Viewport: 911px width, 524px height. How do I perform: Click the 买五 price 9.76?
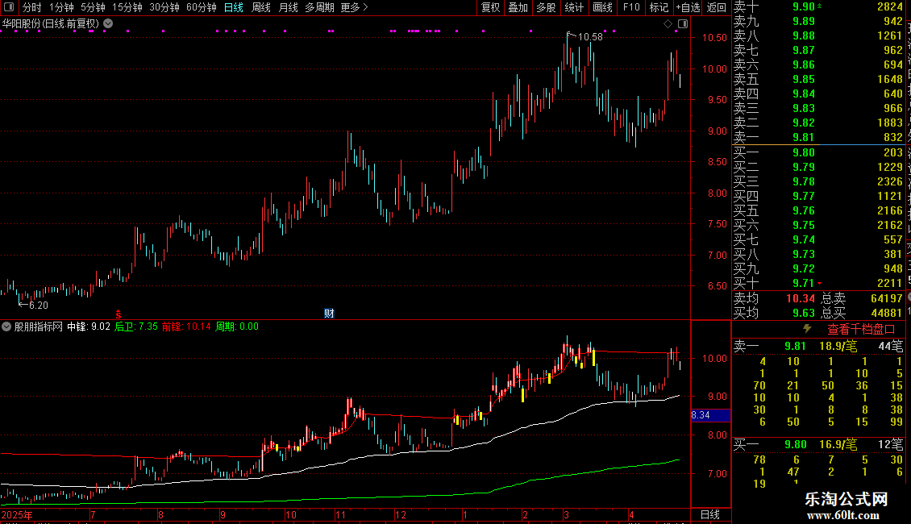click(x=804, y=210)
